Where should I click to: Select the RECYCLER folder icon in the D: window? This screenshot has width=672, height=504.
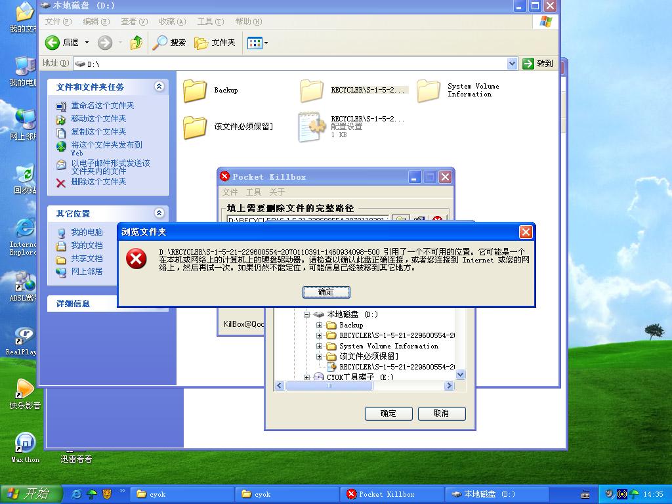coord(312,91)
